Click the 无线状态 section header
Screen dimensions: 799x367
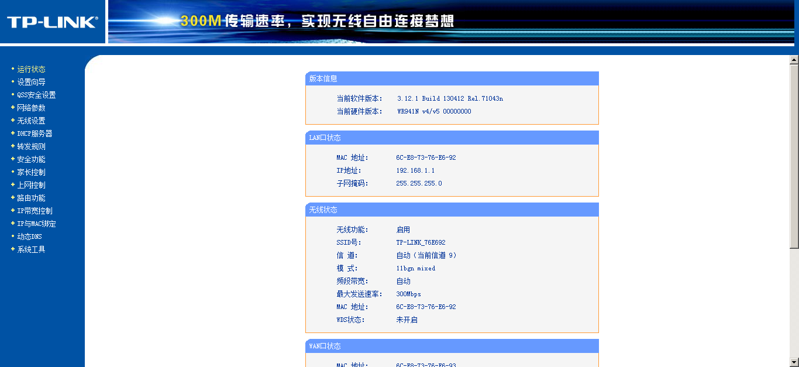coord(452,210)
